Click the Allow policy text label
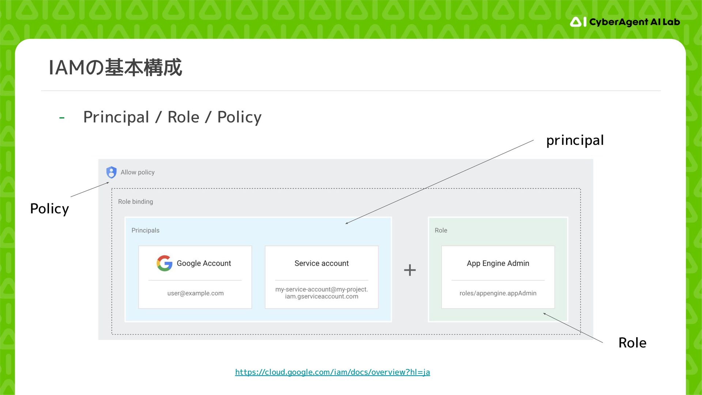This screenshot has height=395, width=702. coord(137,172)
